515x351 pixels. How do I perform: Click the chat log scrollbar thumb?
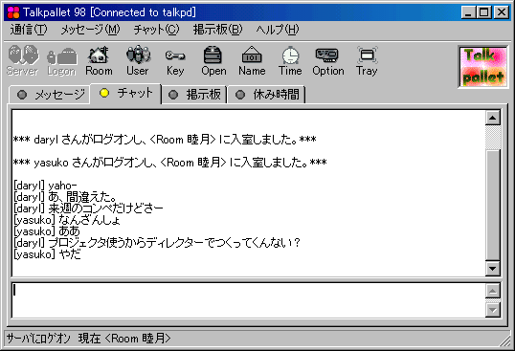493,206
